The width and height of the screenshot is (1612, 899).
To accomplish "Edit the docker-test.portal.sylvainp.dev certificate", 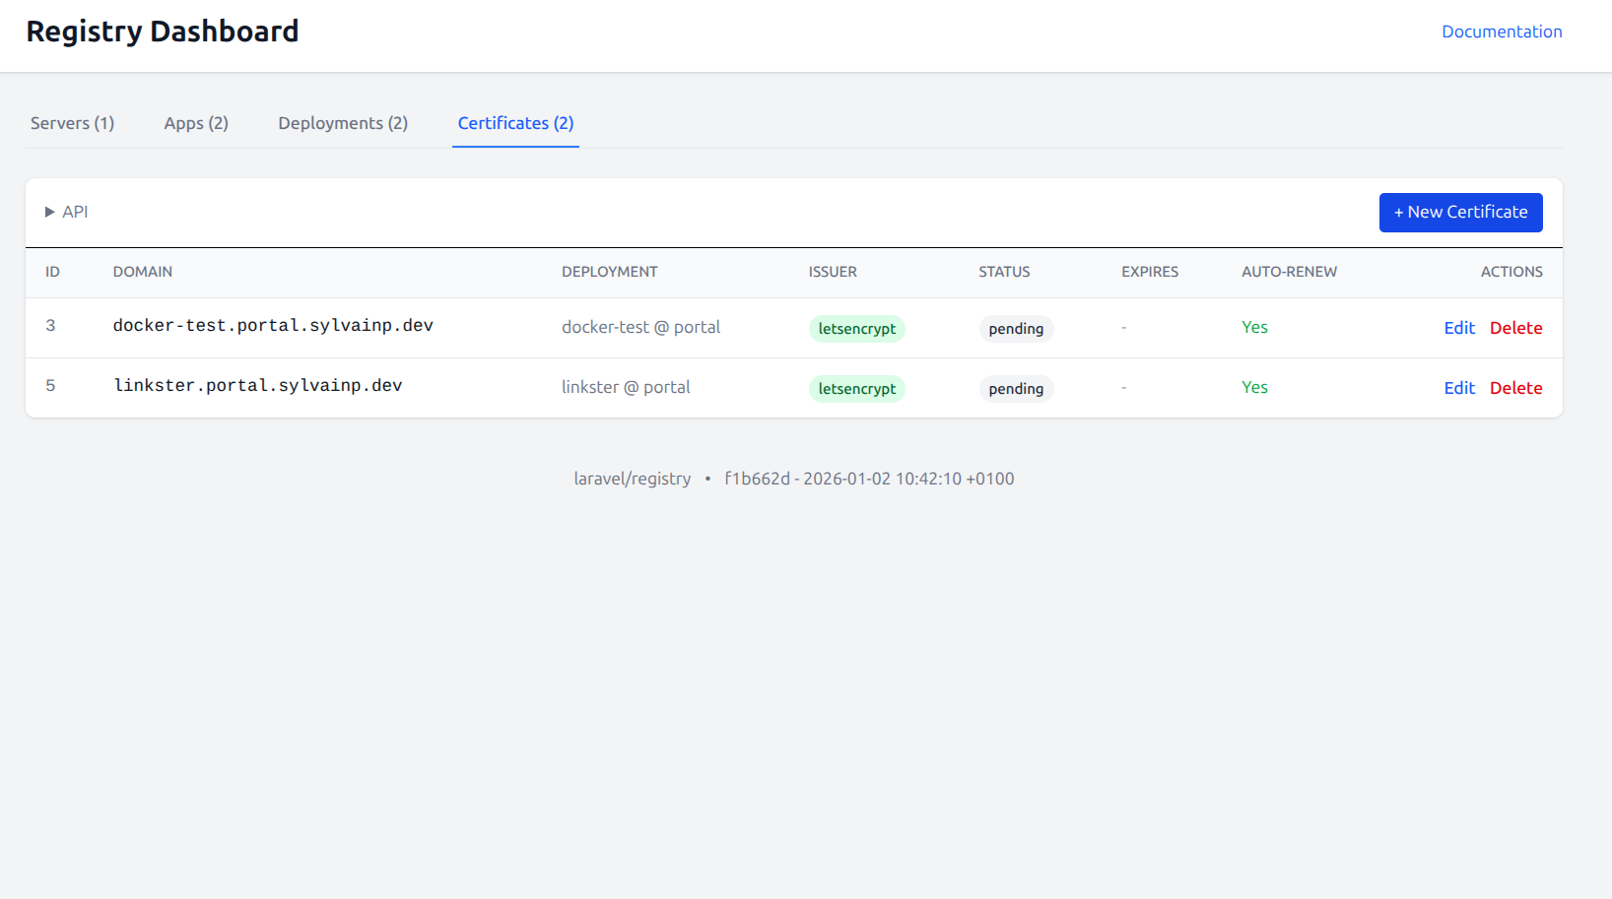I will [x=1458, y=328].
